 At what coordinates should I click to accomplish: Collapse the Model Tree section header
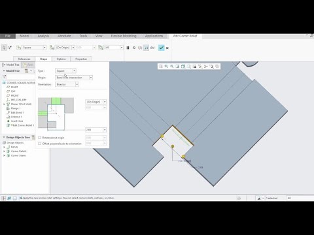click(4, 70)
